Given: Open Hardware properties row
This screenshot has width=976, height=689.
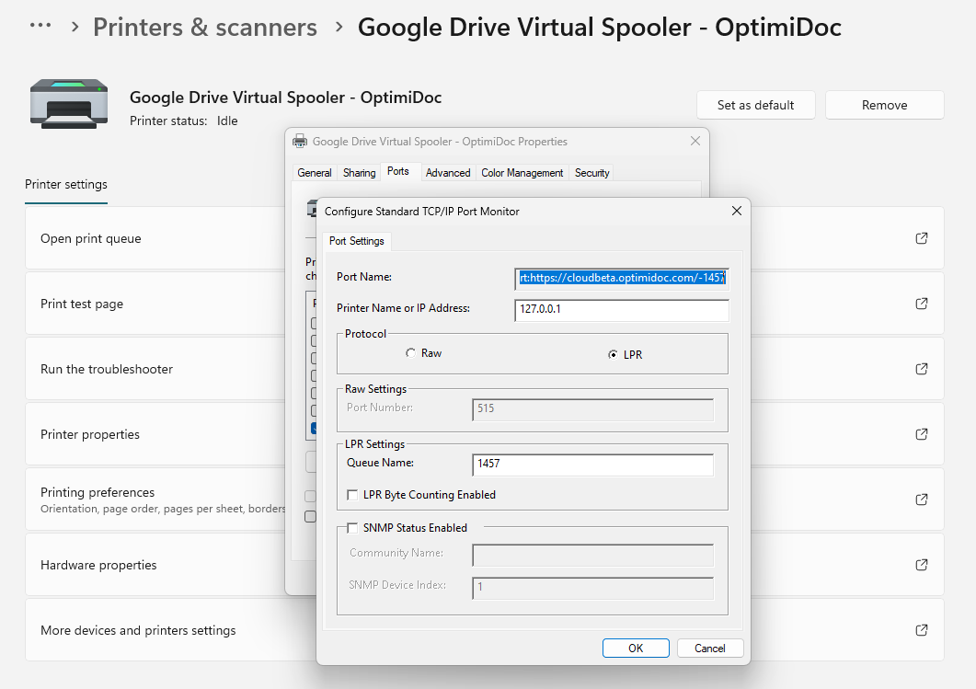Looking at the screenshot, I should tap(484, 565).
